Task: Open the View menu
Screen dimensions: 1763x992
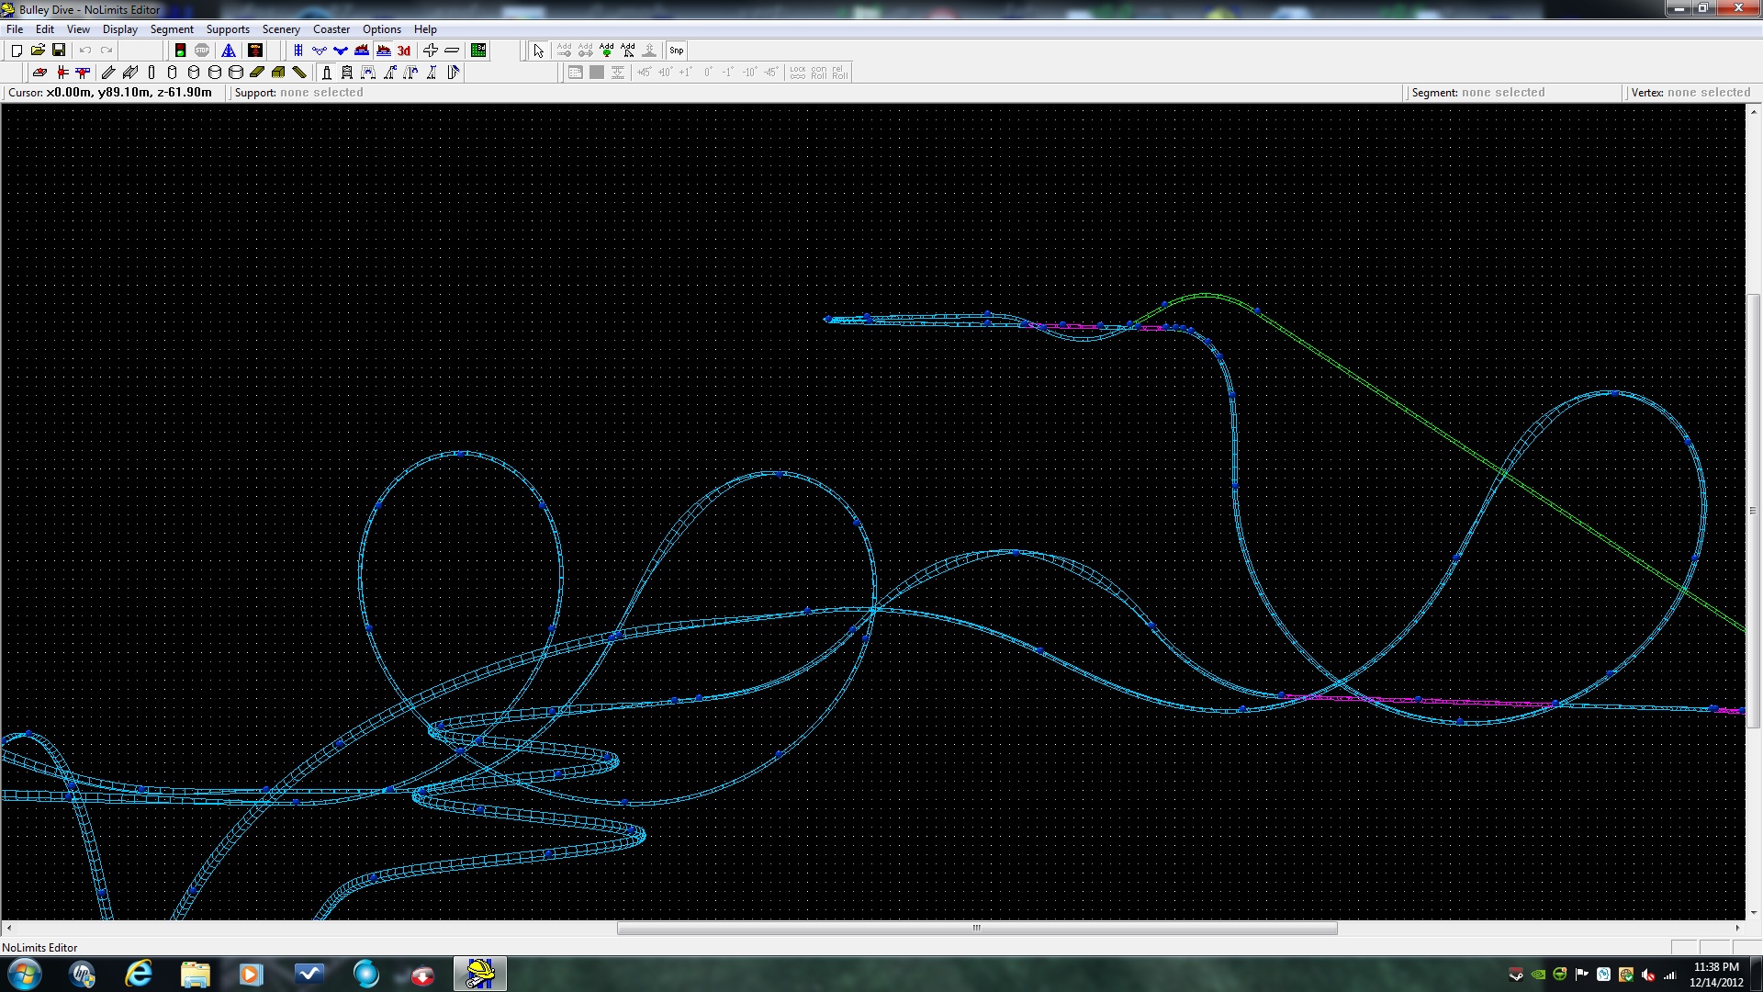Action: pos(78,29)
